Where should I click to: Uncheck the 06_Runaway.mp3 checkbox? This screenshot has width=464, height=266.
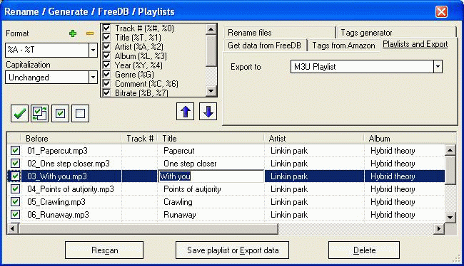[x=15, y=214]
